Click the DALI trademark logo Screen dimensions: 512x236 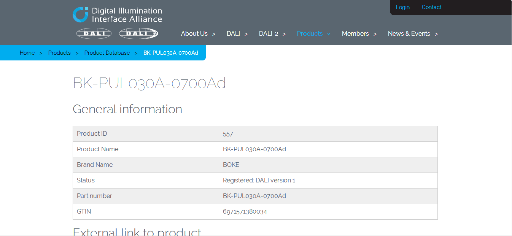pos(94,33)
